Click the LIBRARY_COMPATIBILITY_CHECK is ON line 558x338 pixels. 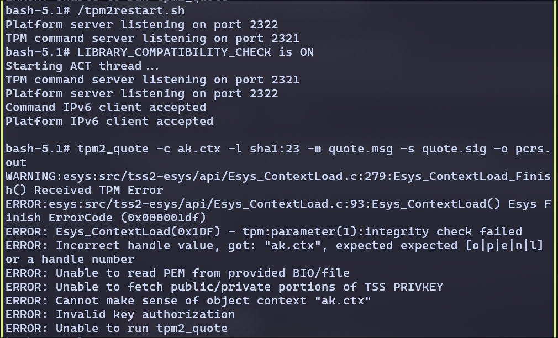(196, 52)
